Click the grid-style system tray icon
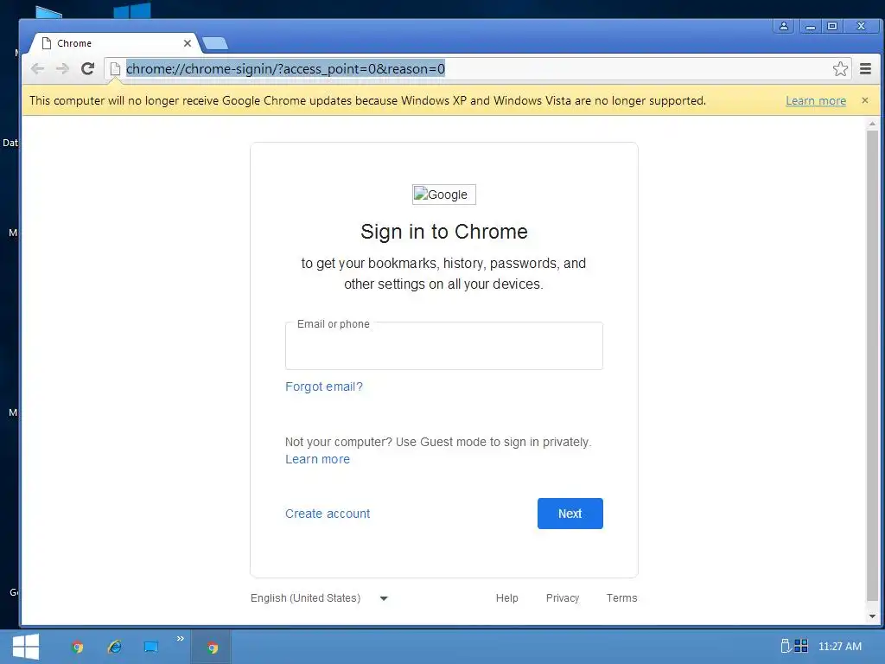This screenshot has width=885, height=664. pos(801,646)
